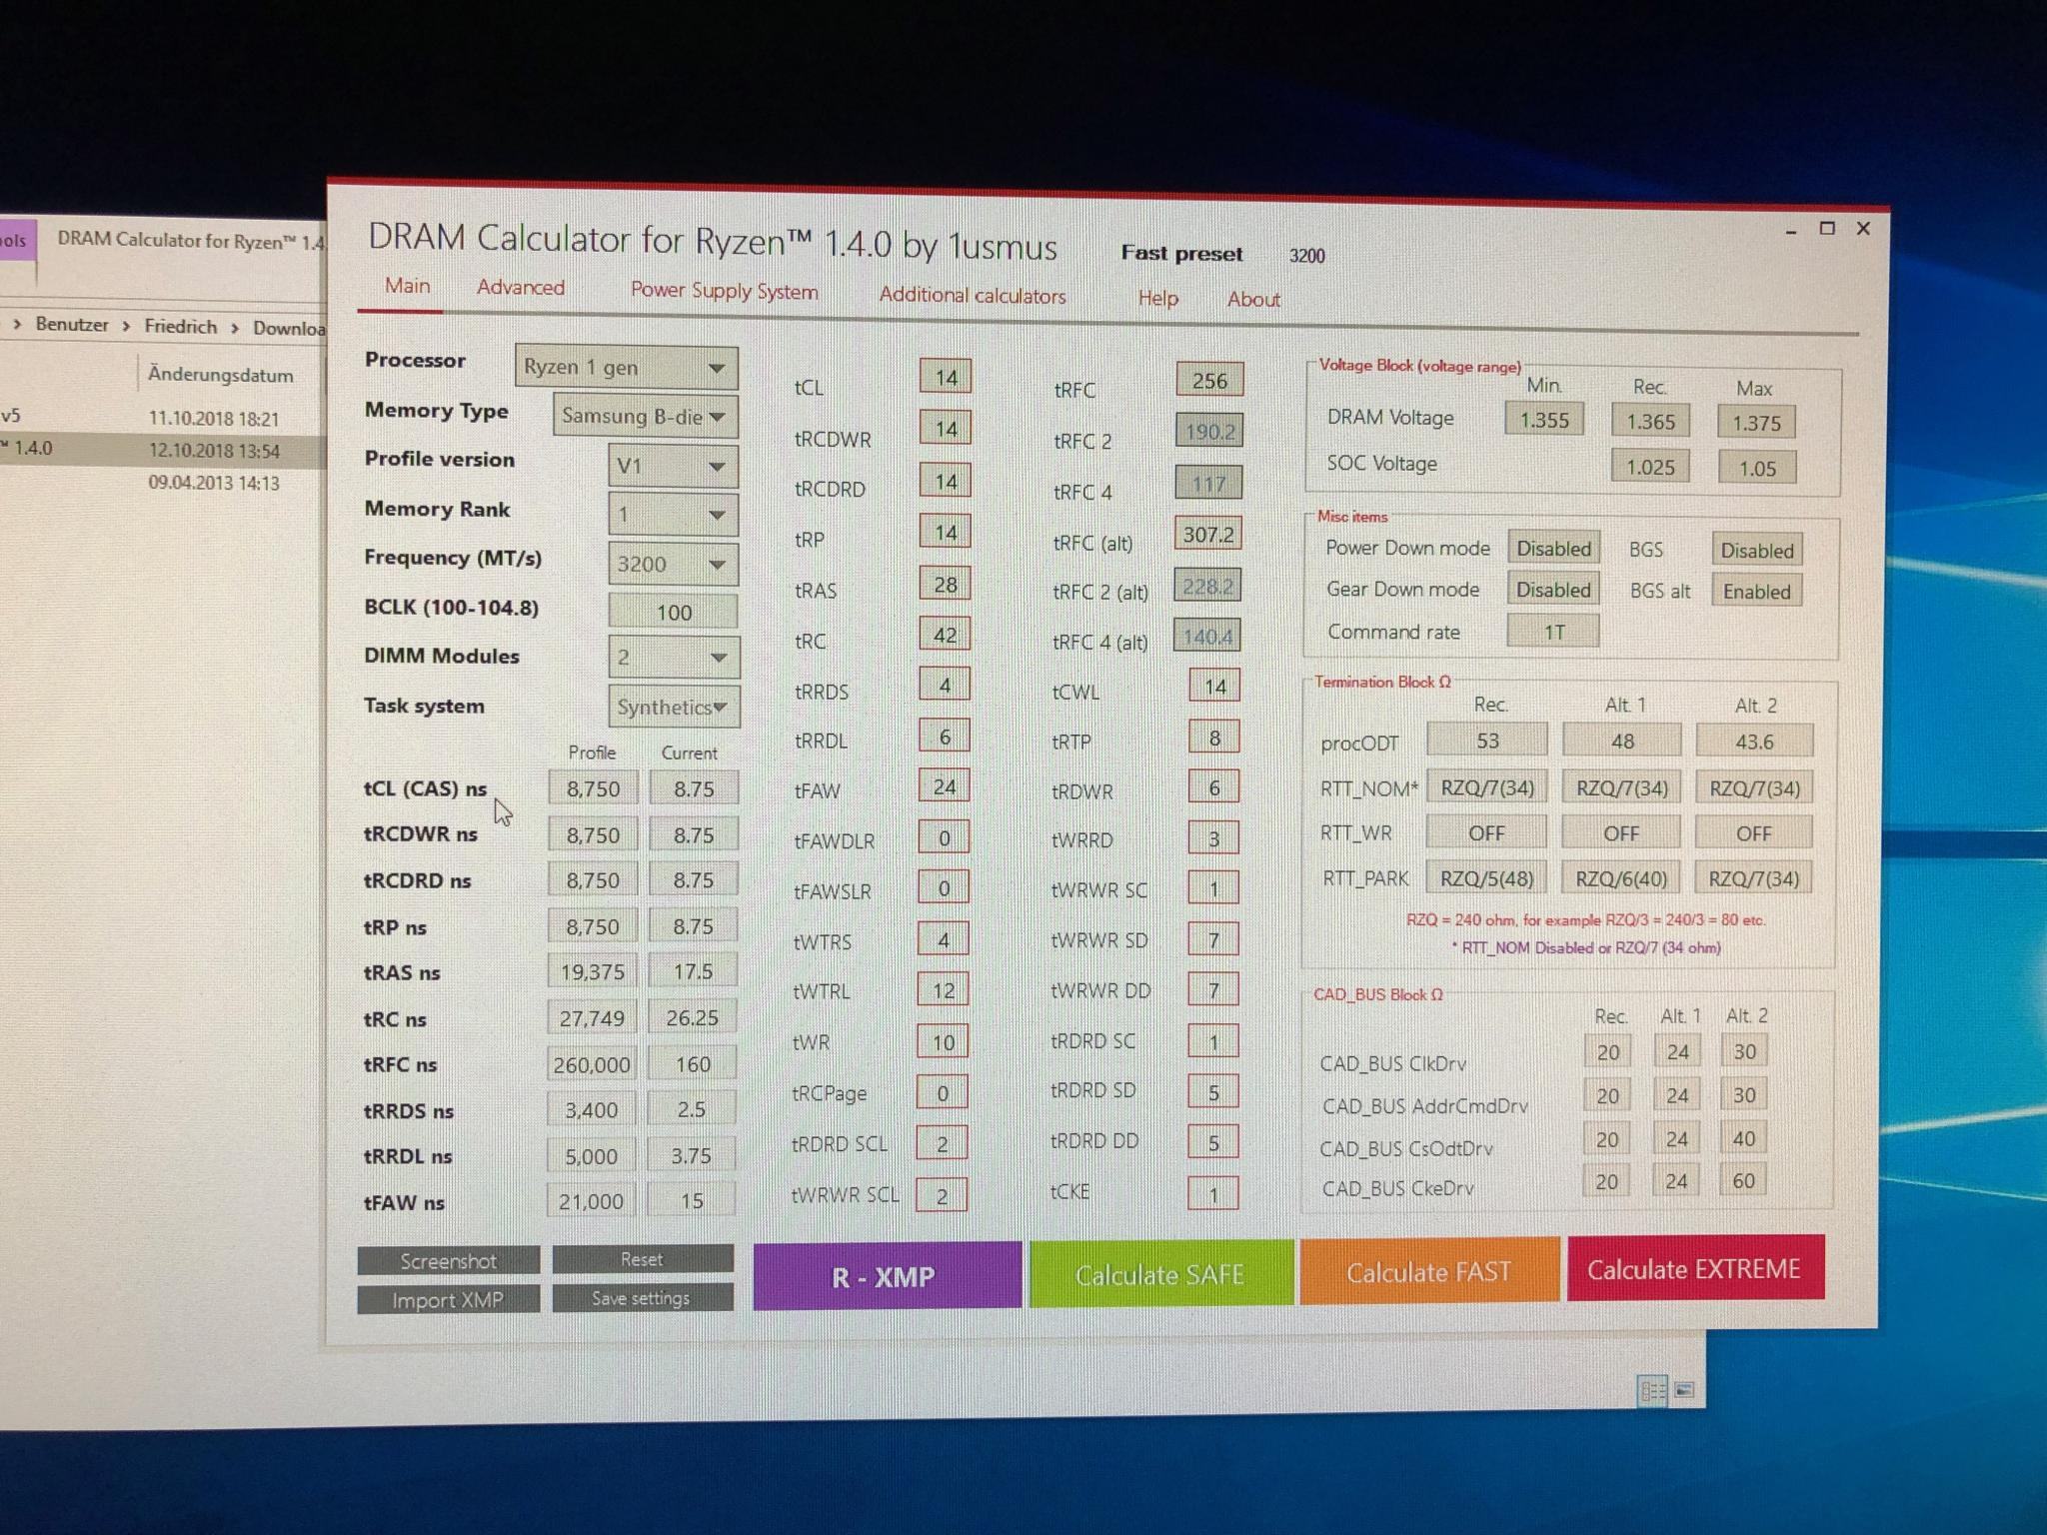This screenshot has height=1535, width=2047.
Task: Click the tCWL value 14
Action: (1214, 687)
